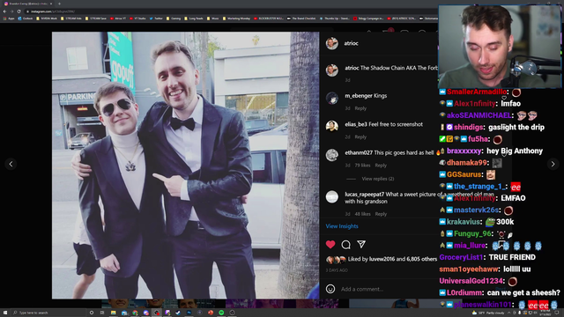Open ethanm027's avatar in the comments
The image size is (564, 317).
pos(331,155)
